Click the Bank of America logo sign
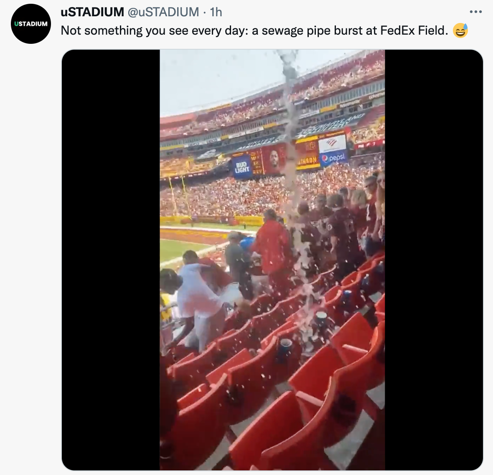 pos(332,143)
